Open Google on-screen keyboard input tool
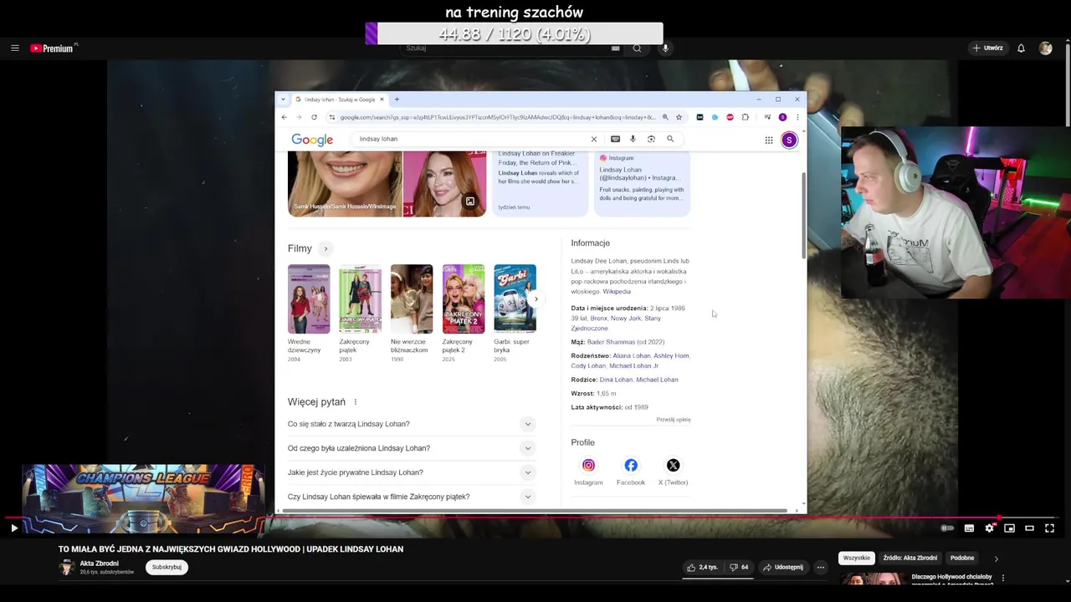 (615, 139)
